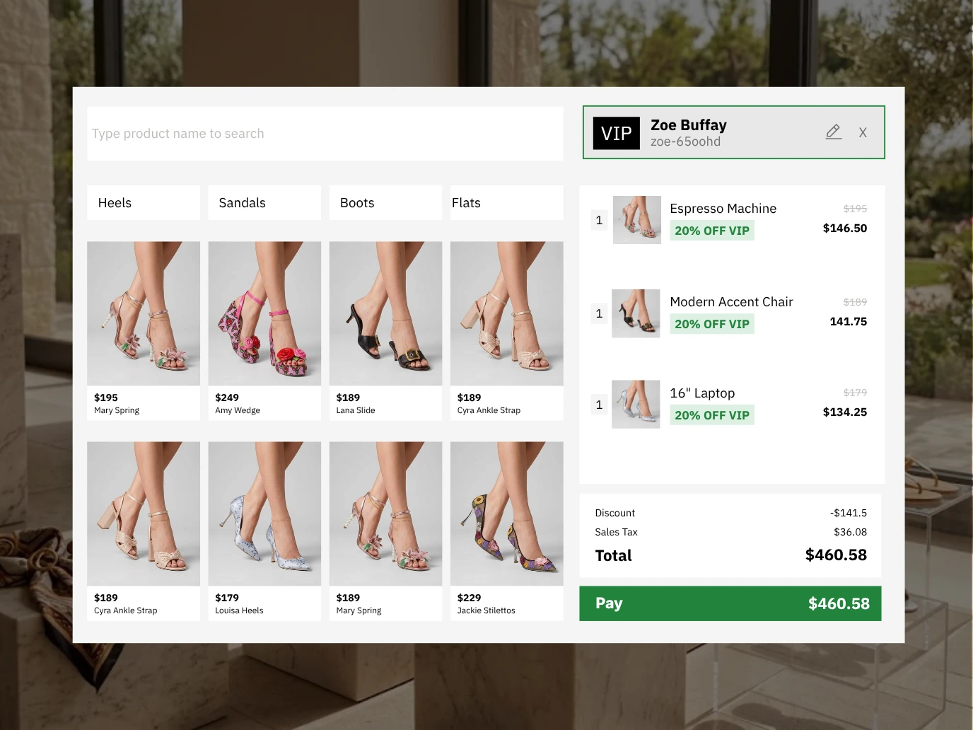Screen dimensions: 973x730
Task: Add the Amy Wedge product to cart
Action: (264, 331)
